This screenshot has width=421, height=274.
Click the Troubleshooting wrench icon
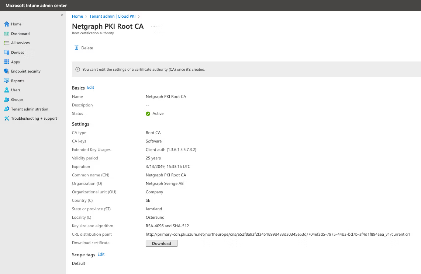click(7, 118)
